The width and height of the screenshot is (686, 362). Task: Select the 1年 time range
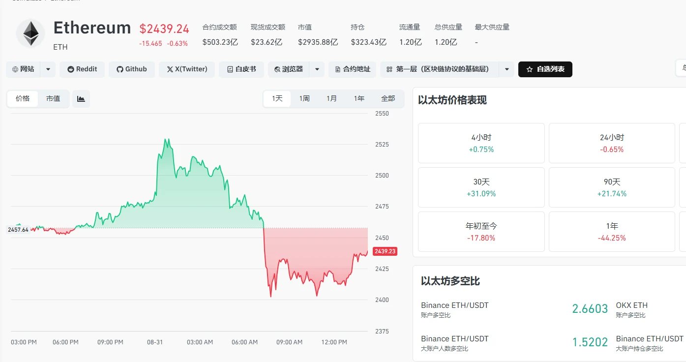point(359,99)
